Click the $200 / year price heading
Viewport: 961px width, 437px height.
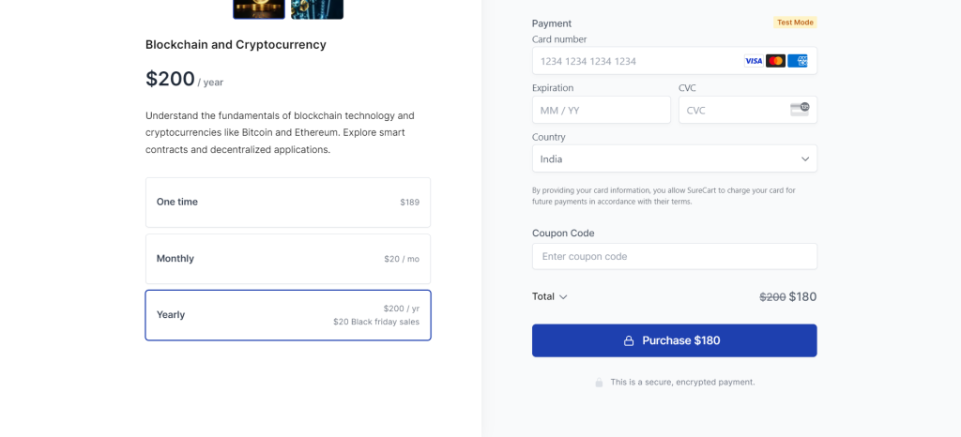pos(185,80)
